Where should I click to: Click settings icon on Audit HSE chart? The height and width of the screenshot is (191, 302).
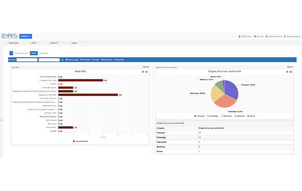(143, 72)
